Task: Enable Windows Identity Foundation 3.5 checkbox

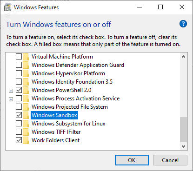Action: click(19, 82)
